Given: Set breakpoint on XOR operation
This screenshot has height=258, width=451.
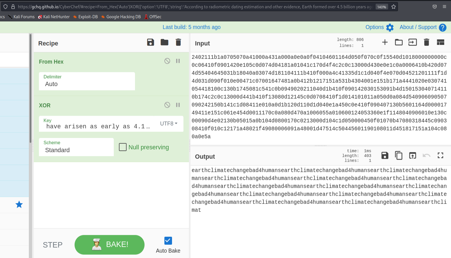Looking at the screenshot, I should tap(178, 105).
